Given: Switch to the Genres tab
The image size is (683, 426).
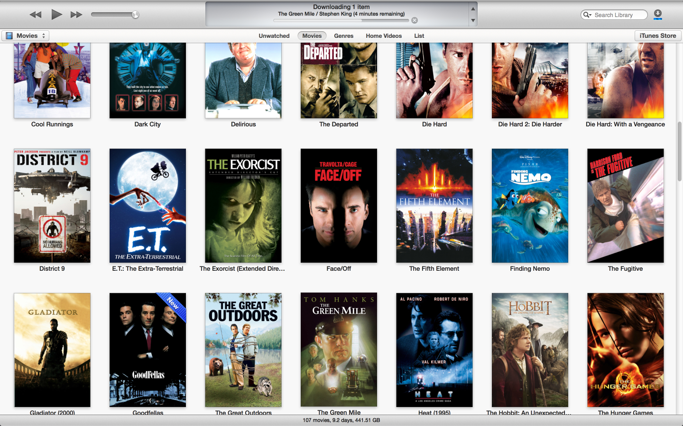Looking at the screenshot, I should pos(344,36).
